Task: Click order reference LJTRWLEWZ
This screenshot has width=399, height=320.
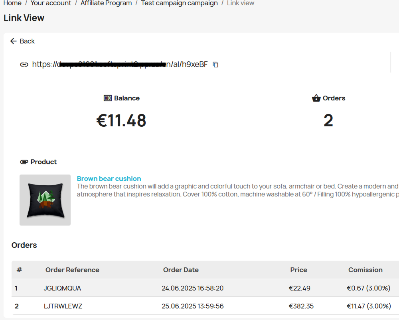Action: pos(63,306)
